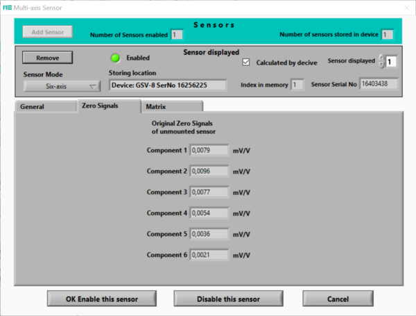
Task: Click the green Enabled status indicator
Action: click(x=116, y=58)
